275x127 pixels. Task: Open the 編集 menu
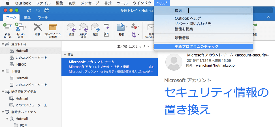coord(59,3)
